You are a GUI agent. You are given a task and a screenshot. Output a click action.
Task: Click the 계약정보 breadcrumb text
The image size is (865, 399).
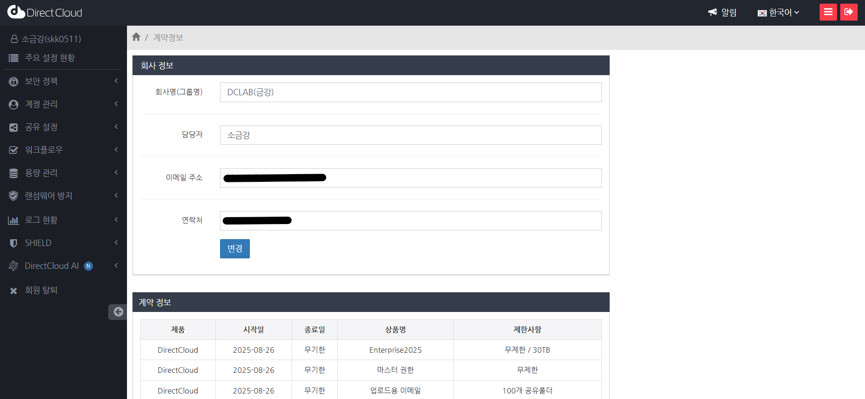coord(168,38)
